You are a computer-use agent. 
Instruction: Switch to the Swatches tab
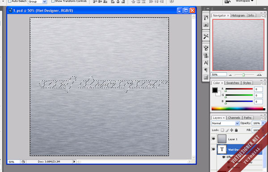(232, 83)
